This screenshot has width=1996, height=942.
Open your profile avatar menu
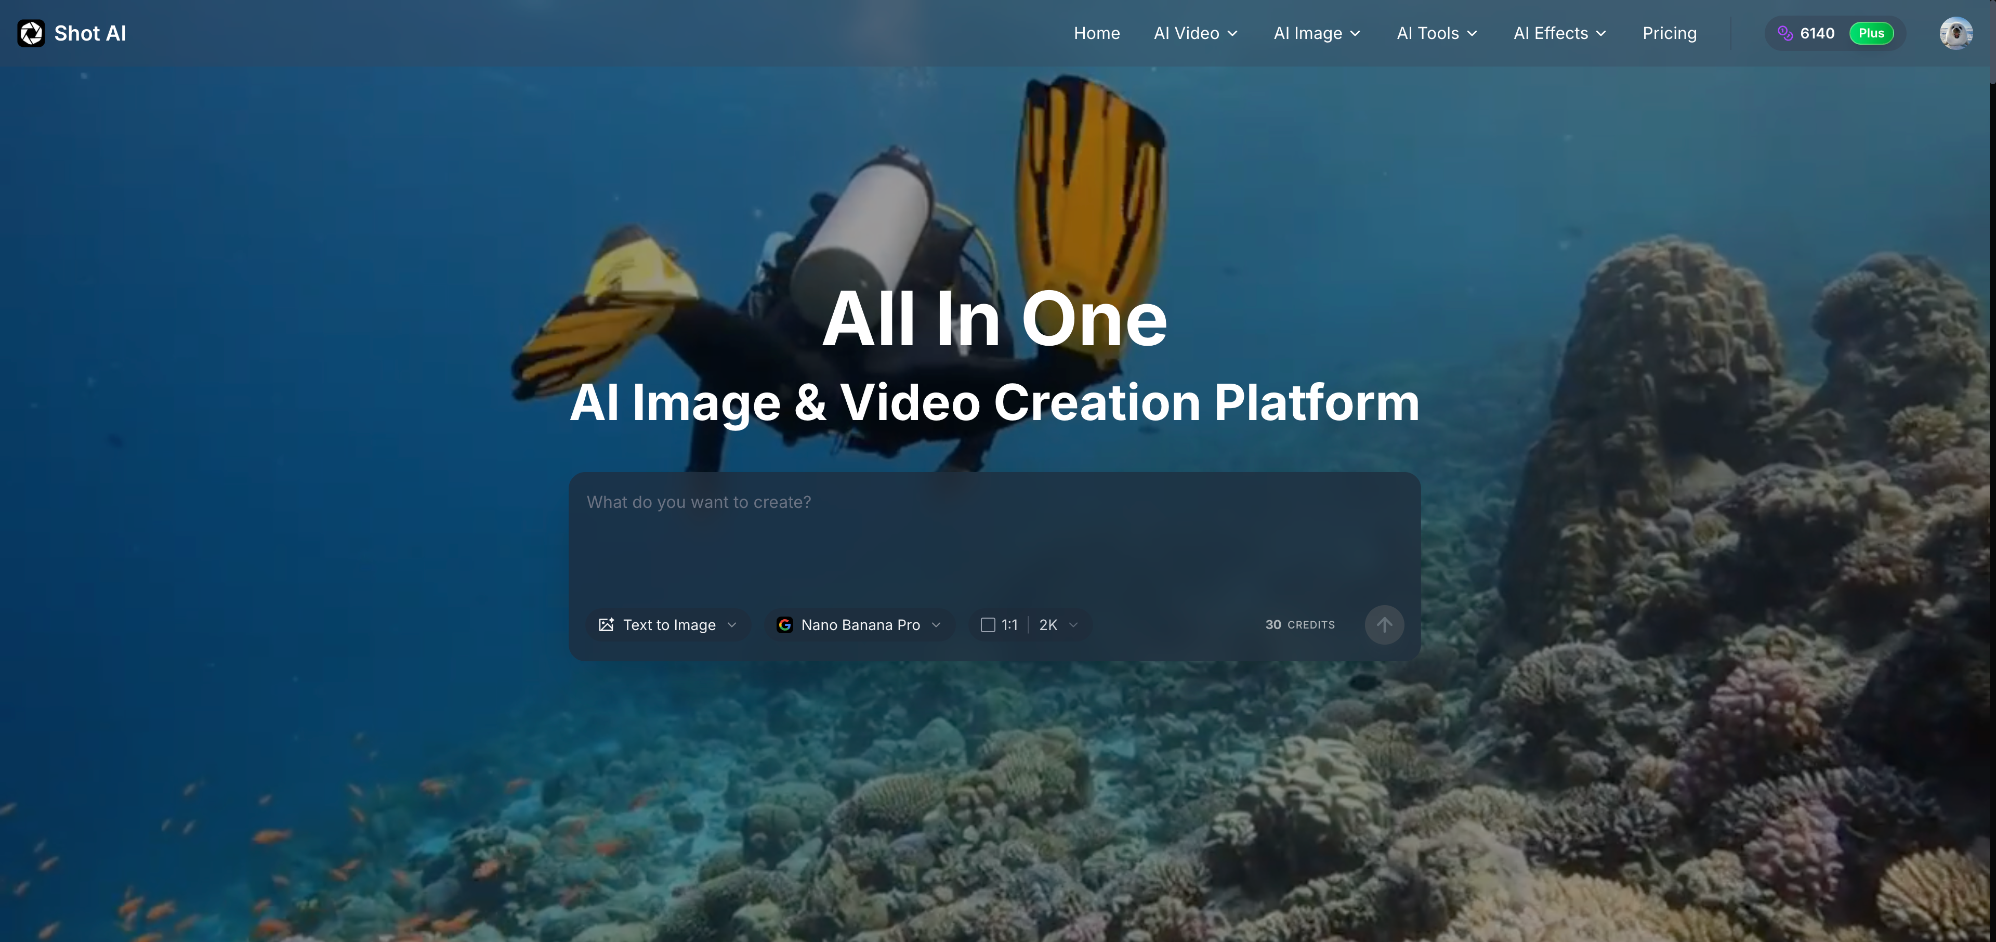click(1957, 33)
